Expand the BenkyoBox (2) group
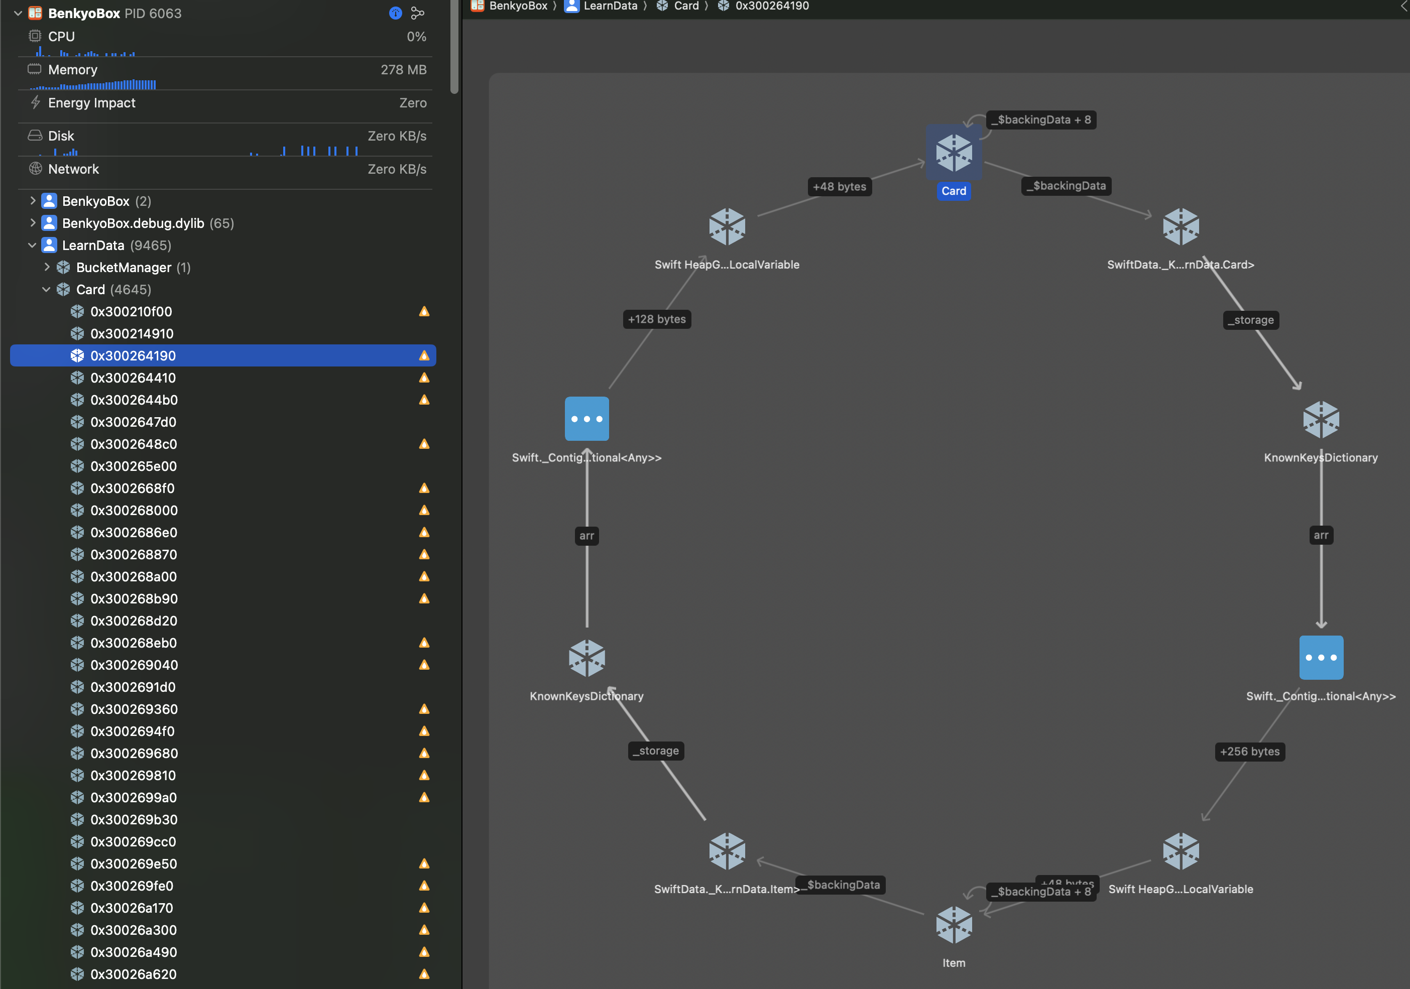This screenshot has height=989, width=1410. 33,201
